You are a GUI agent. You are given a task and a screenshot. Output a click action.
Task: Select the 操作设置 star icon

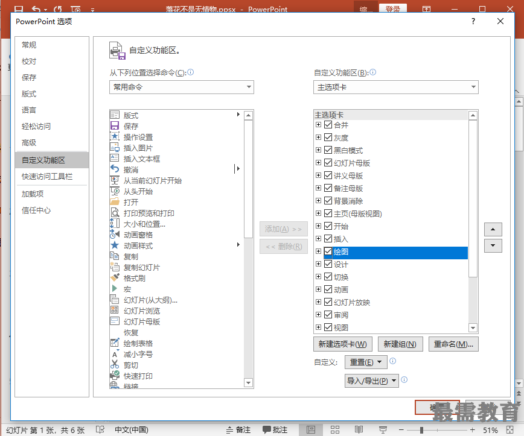(x=115, y=137)
